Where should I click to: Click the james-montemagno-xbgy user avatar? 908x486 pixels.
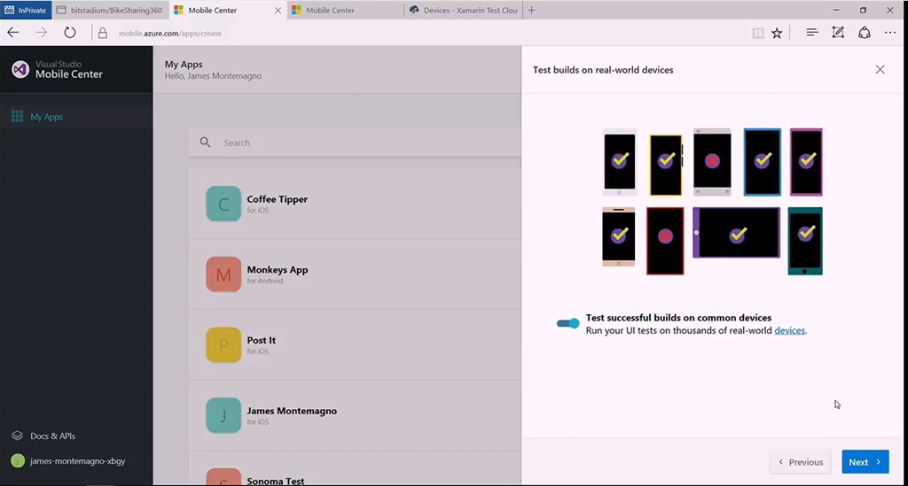(x=18, y=460)
